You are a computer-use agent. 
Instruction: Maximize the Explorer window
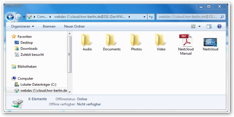tap(209, 7)
